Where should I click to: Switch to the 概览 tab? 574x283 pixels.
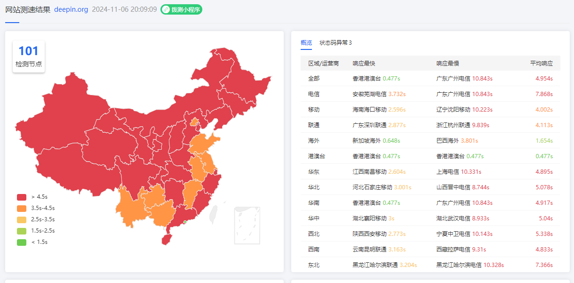pyautogui.click(x=306, y=43)
